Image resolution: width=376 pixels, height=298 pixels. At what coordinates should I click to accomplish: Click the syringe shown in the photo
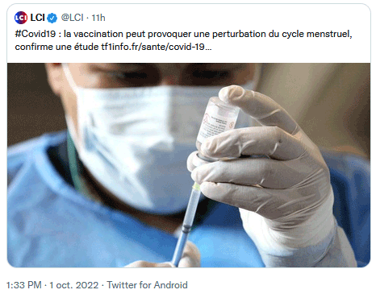pos(187,220)
